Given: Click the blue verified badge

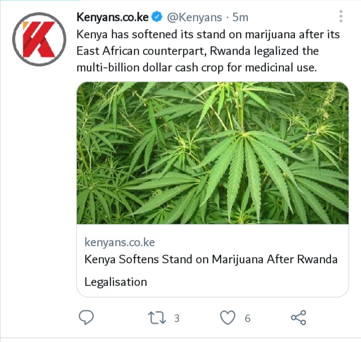Looking at the screenshot, I should click(157, 17).
